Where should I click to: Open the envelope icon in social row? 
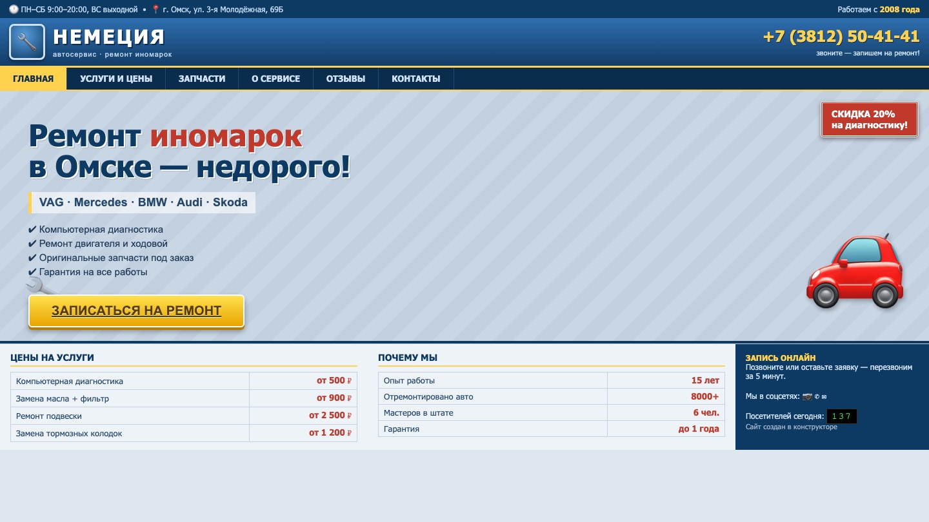(824, 397)
